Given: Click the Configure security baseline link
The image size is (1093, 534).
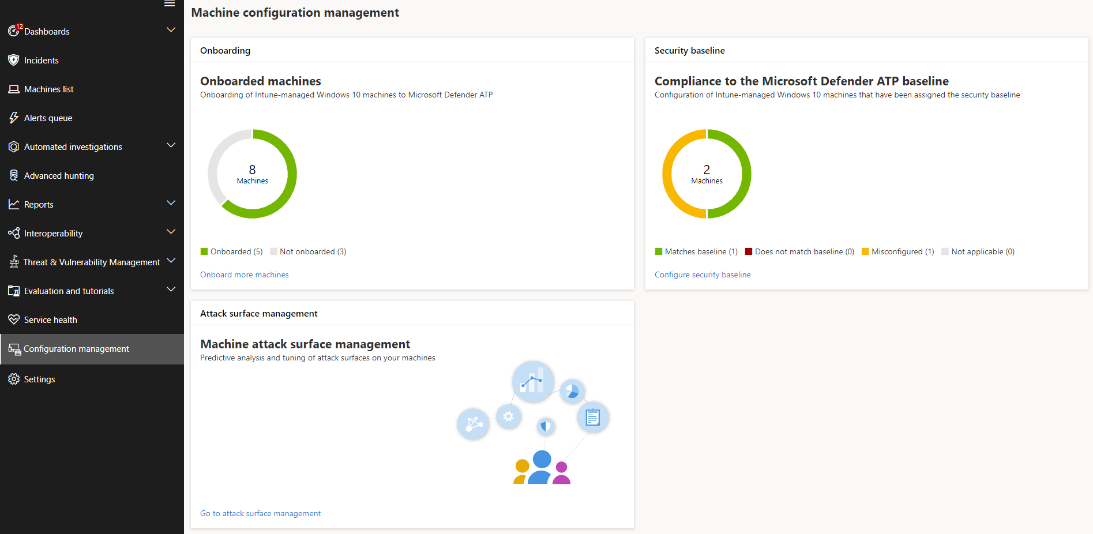Looking at the screenshot, I should coord(702,275).
